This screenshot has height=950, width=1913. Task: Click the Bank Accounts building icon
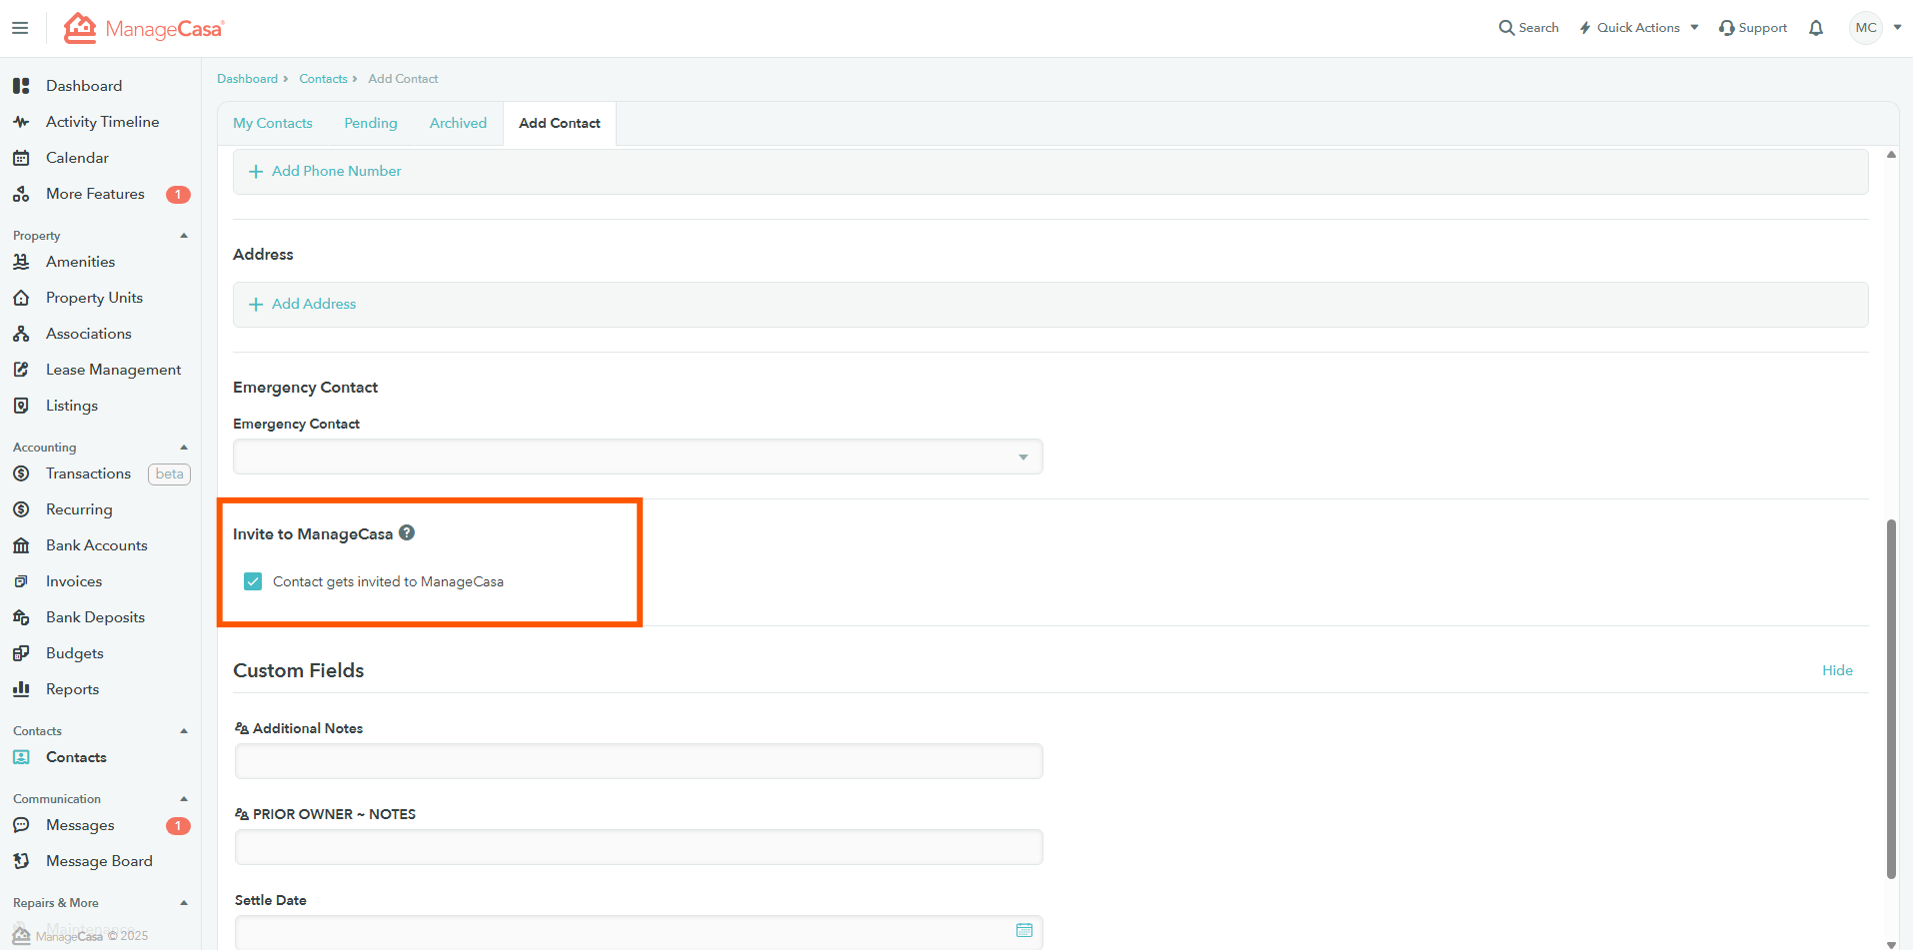click(x=21, y=545)
